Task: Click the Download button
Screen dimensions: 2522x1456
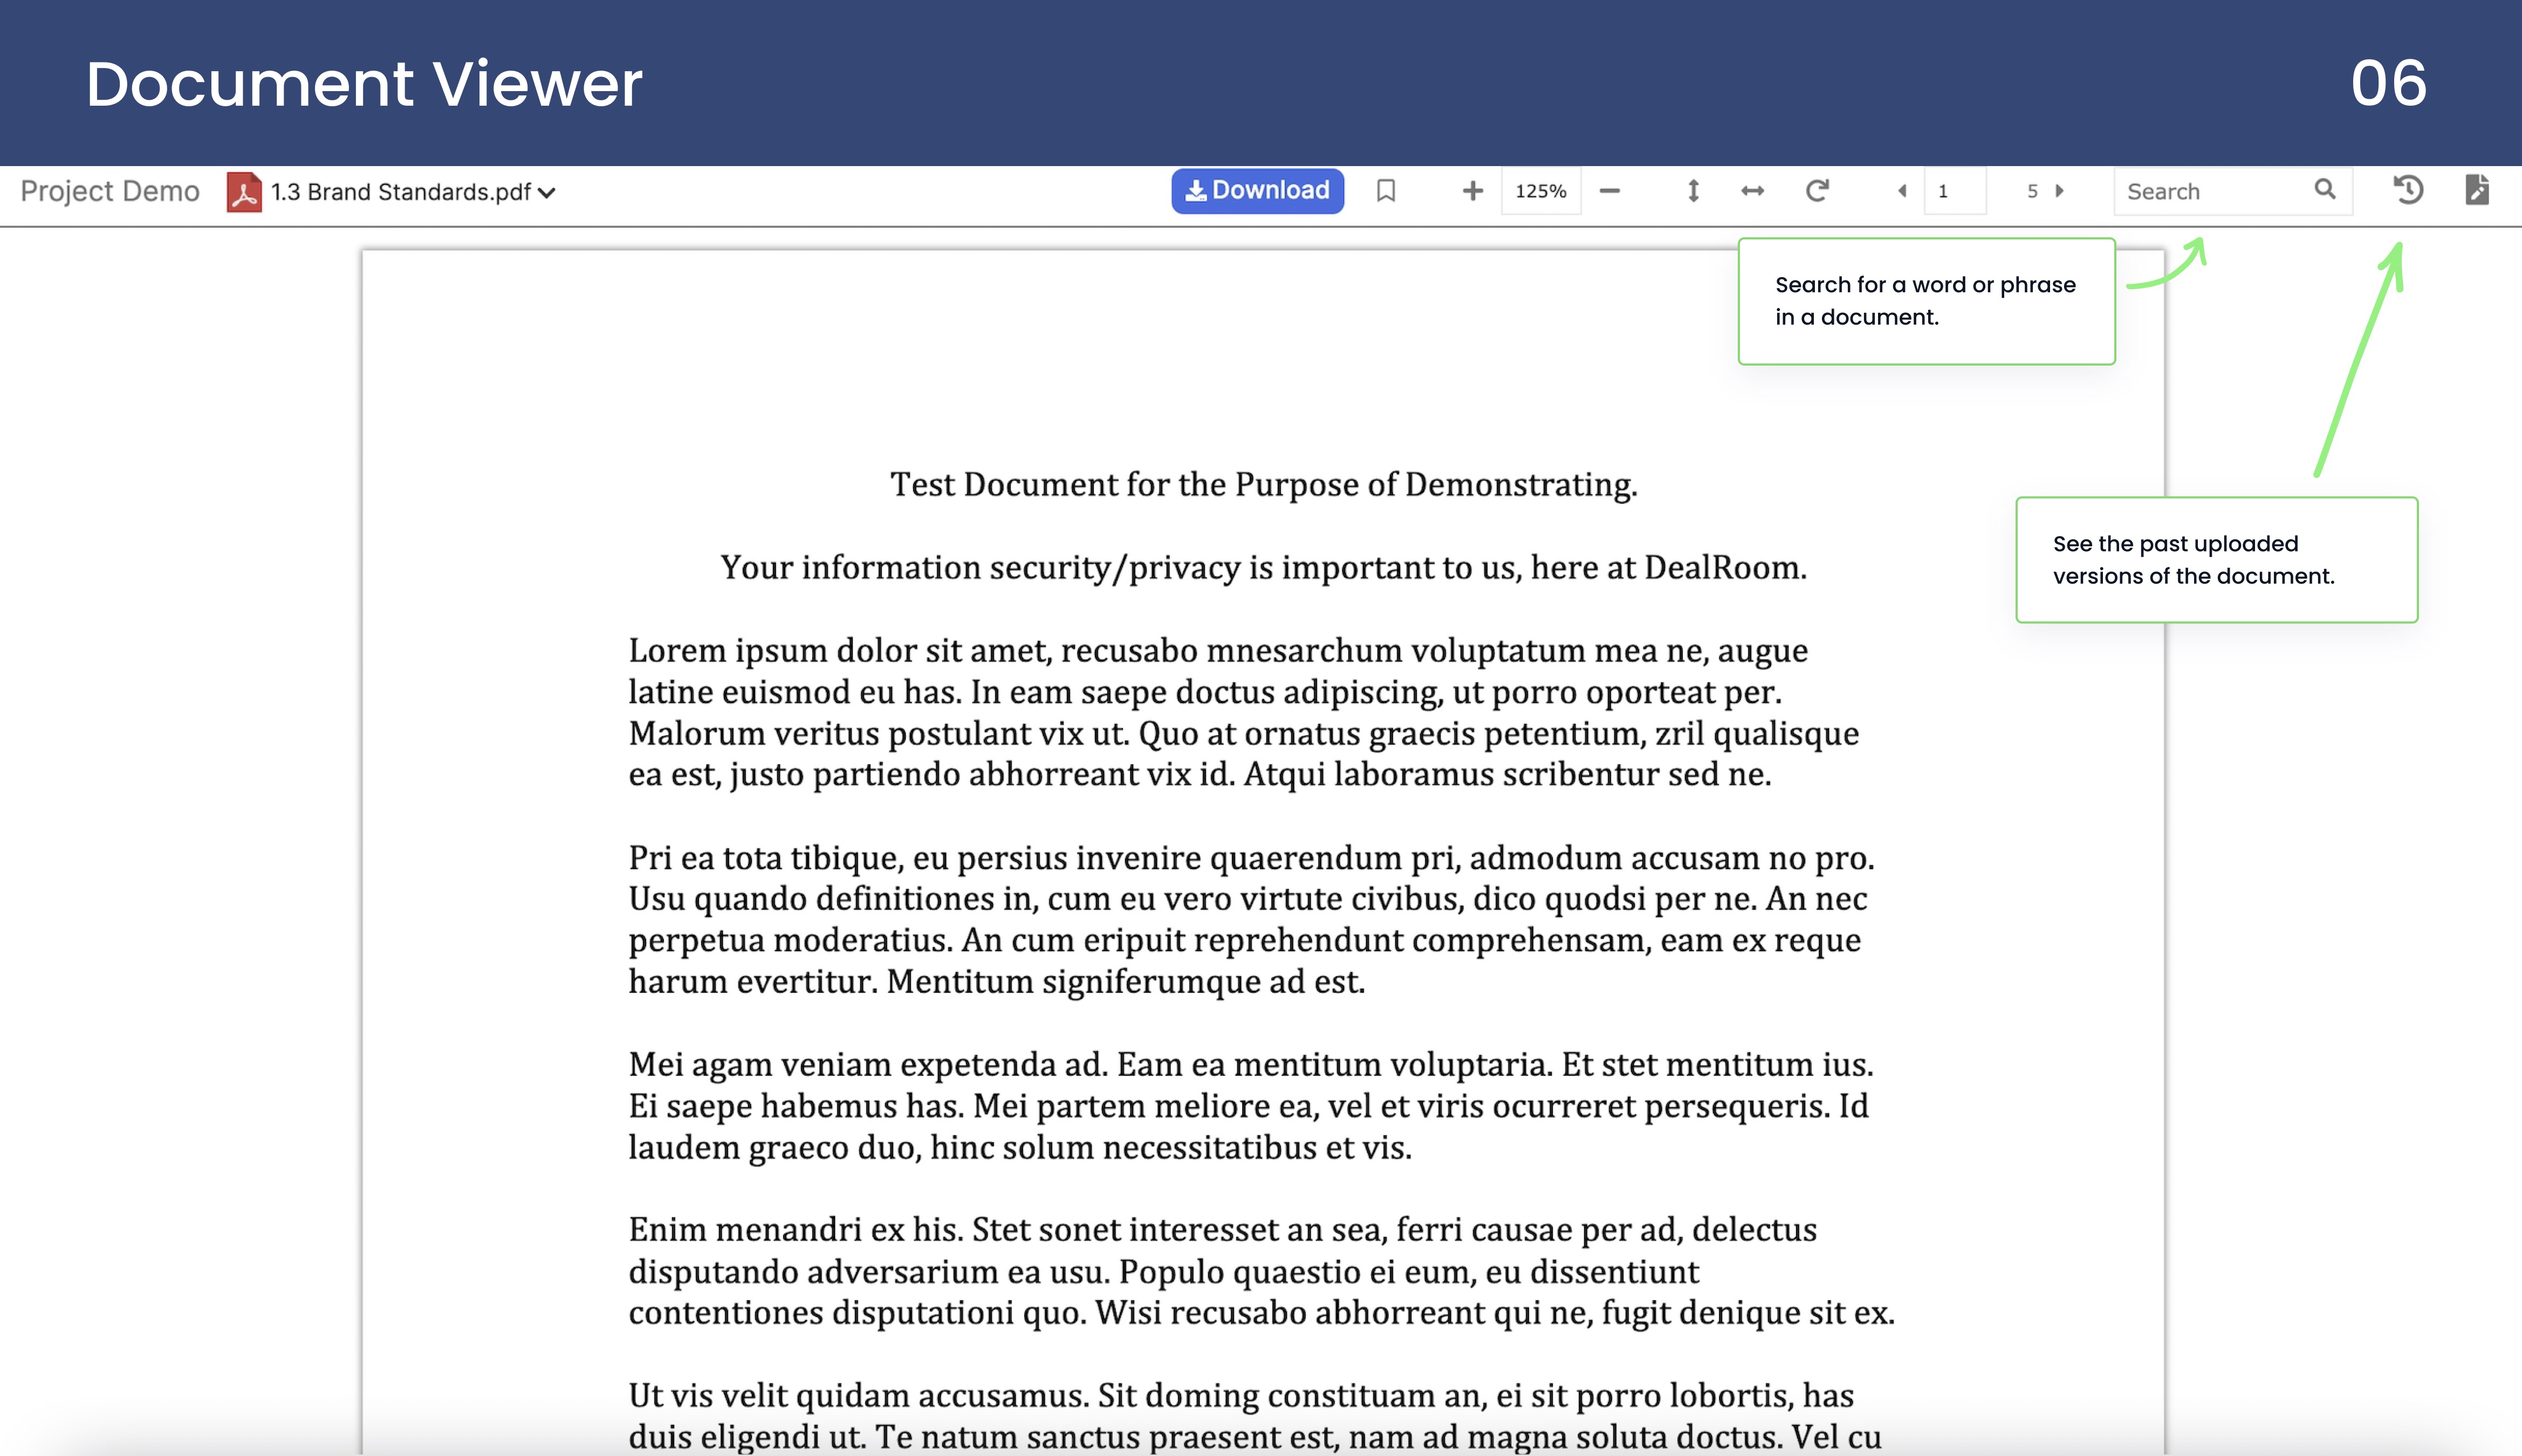Action: coord(1257,190)
